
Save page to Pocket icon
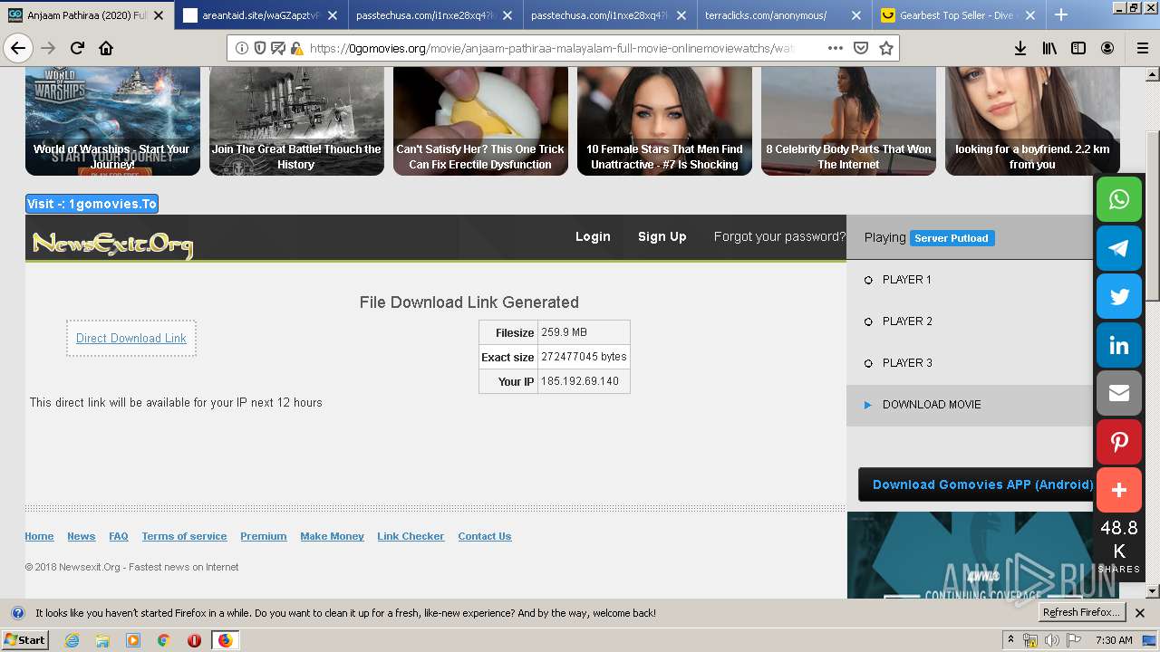pos(861,48)
